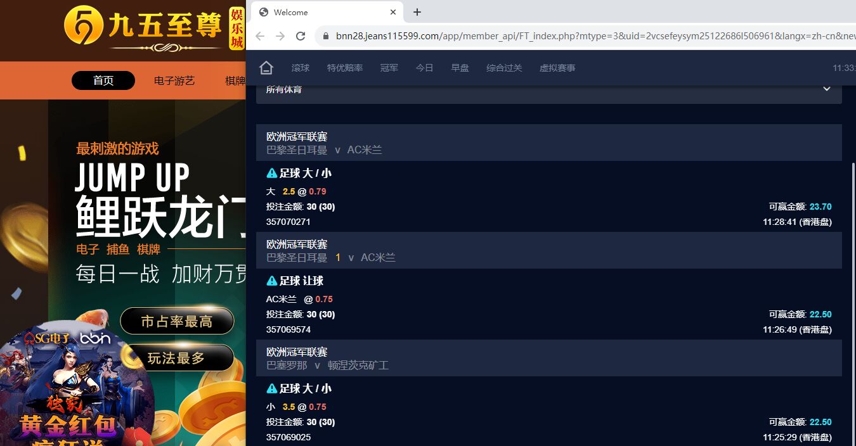Click the 玩法最多 button

pos(177,358)
